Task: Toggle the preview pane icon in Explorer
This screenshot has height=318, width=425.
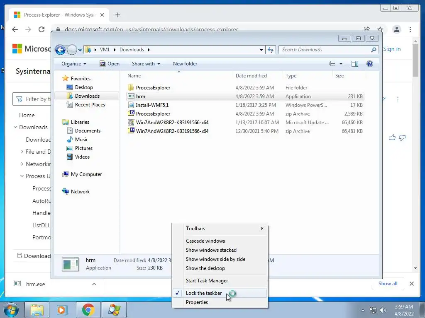Action: (x=354, y=64)
